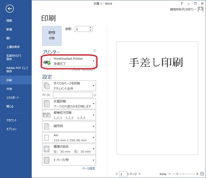The height and width of the screenshot is (178, 206).
Task: Click the ページ input field
Action: 73,95
